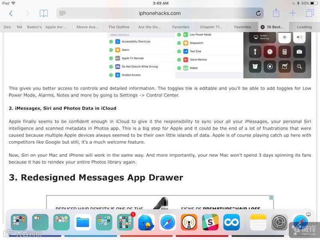Tap brightness slider in Control Center image

click(x=284, y=38)
